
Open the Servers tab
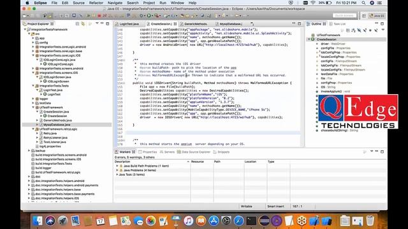click(167, 152)
